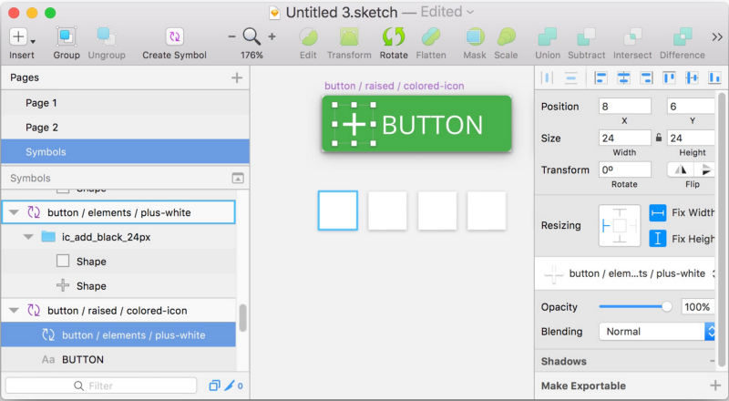Toggle the Fix Width resizing option
This screenshot has height=401, width=729.
[658, 212]
